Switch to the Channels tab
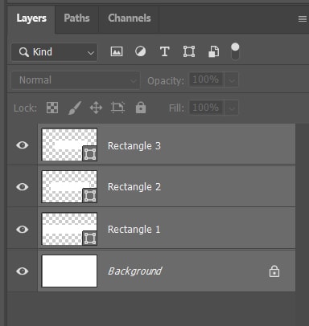 click(x=130, y=18)
